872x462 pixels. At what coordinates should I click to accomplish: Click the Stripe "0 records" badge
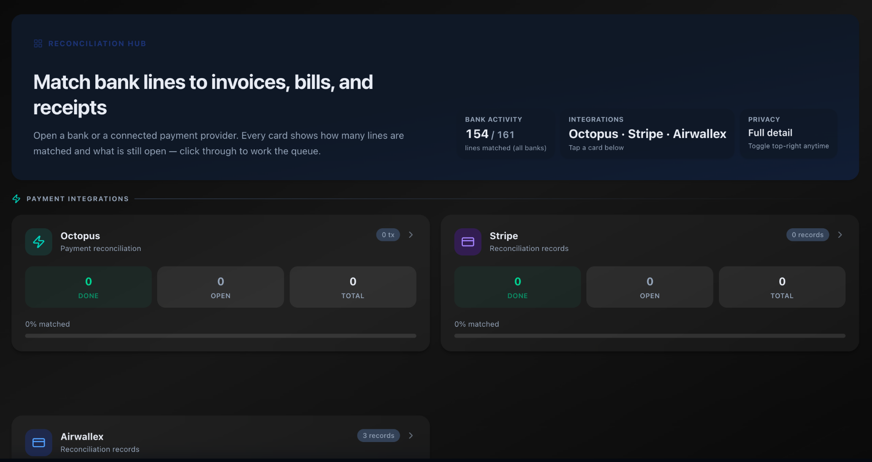click(x=808, y=235)
